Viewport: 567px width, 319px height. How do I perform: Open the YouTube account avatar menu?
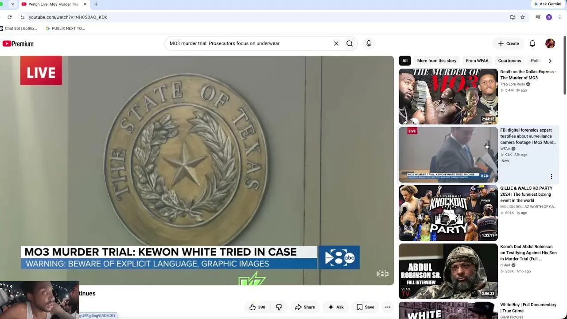[550, 43]
